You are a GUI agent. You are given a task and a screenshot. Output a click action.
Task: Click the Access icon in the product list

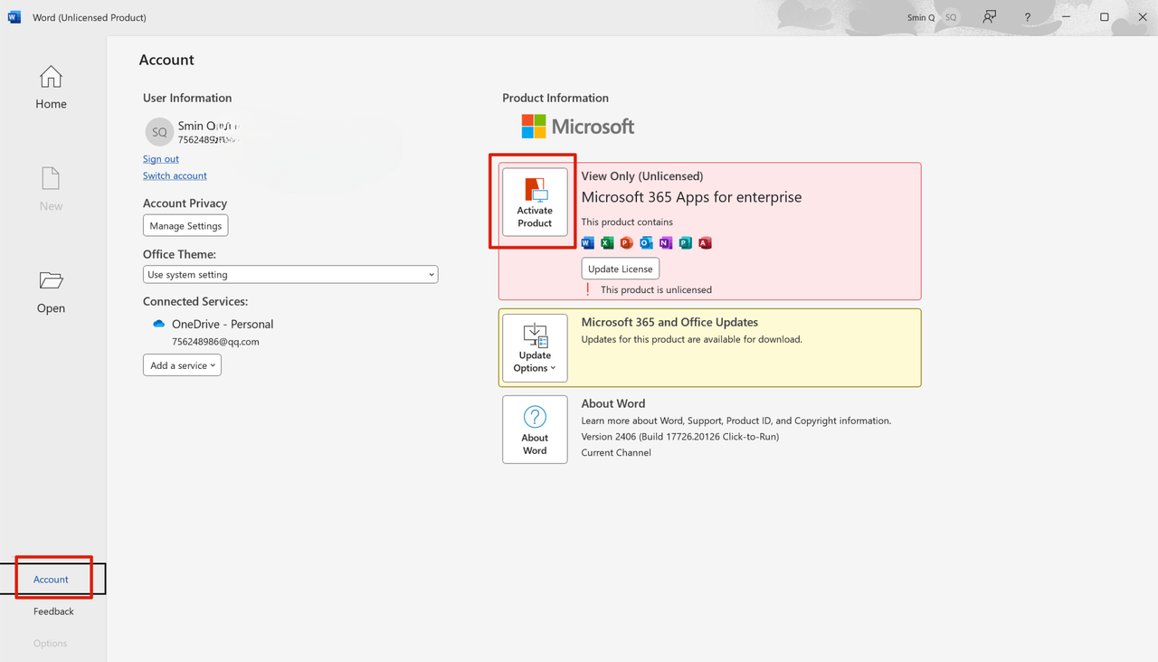point(705,242)
